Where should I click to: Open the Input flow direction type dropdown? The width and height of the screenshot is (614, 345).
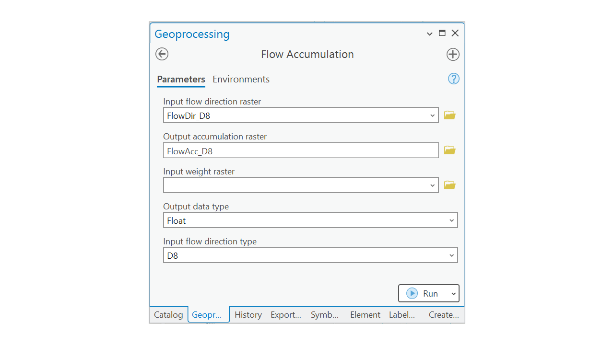pyautogui.click(x=451, y=255)
